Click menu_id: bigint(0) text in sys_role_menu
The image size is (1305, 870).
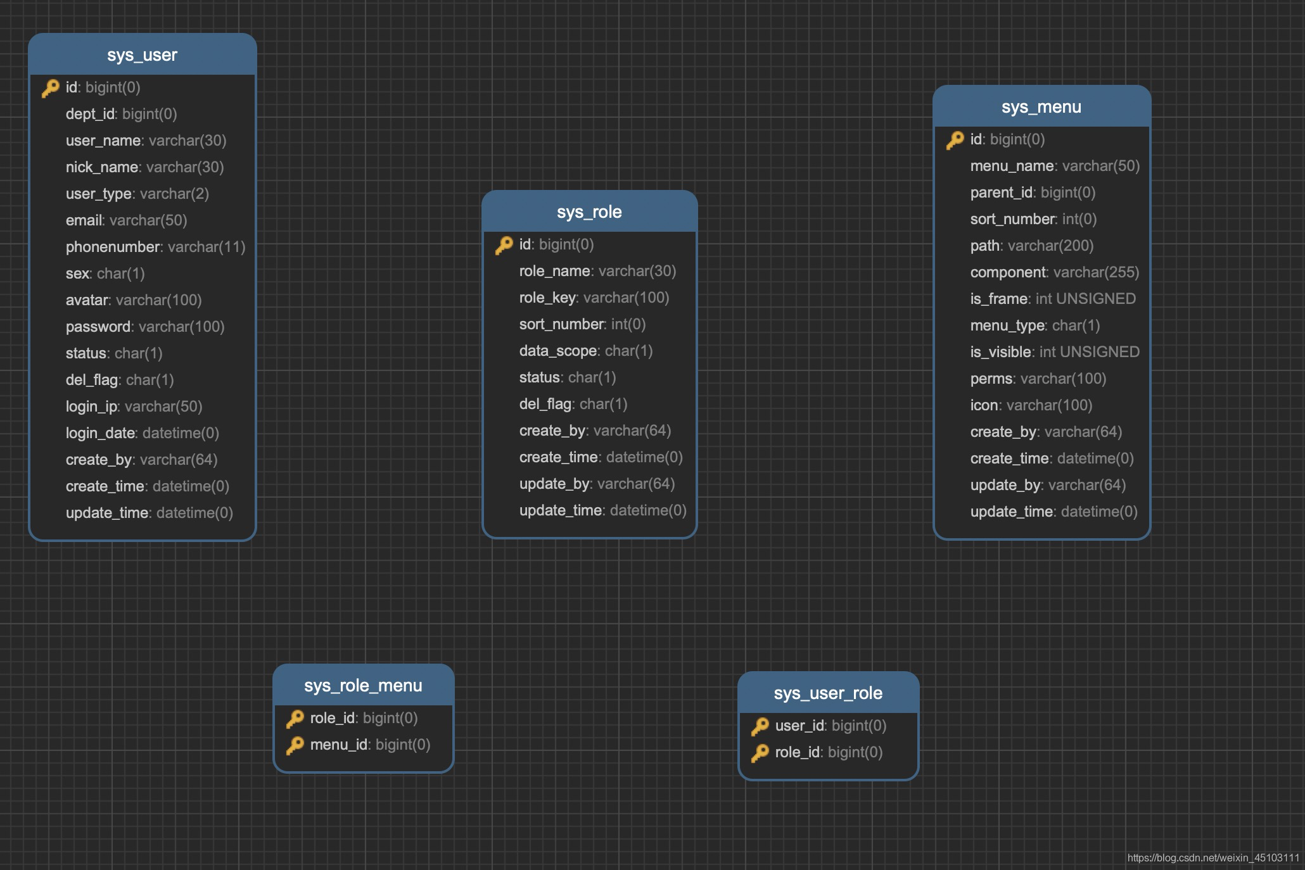point(371,745)
